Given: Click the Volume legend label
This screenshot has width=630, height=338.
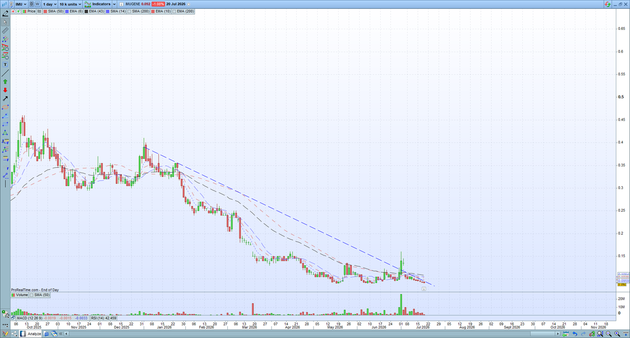Looking at the screenshot, I should click(x=19, y=295).
